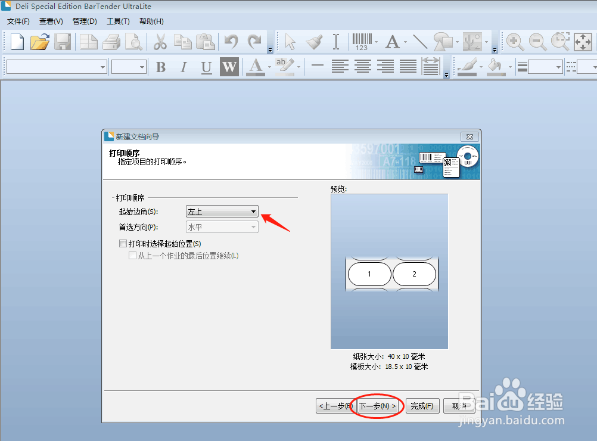597x441 pixels.
Task: Open the page setup icon
Action: point(89,42)
